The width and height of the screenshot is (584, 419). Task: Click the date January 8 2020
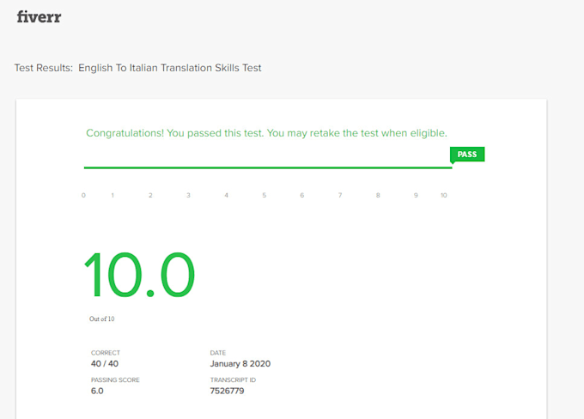[240, 363]
